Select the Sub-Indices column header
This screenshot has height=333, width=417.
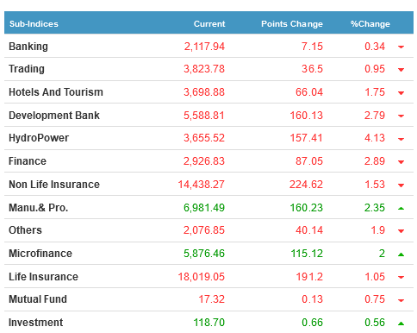34,24
